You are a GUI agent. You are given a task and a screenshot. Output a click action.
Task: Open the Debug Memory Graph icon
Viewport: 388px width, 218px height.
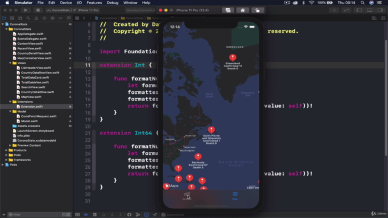(138, 214)
